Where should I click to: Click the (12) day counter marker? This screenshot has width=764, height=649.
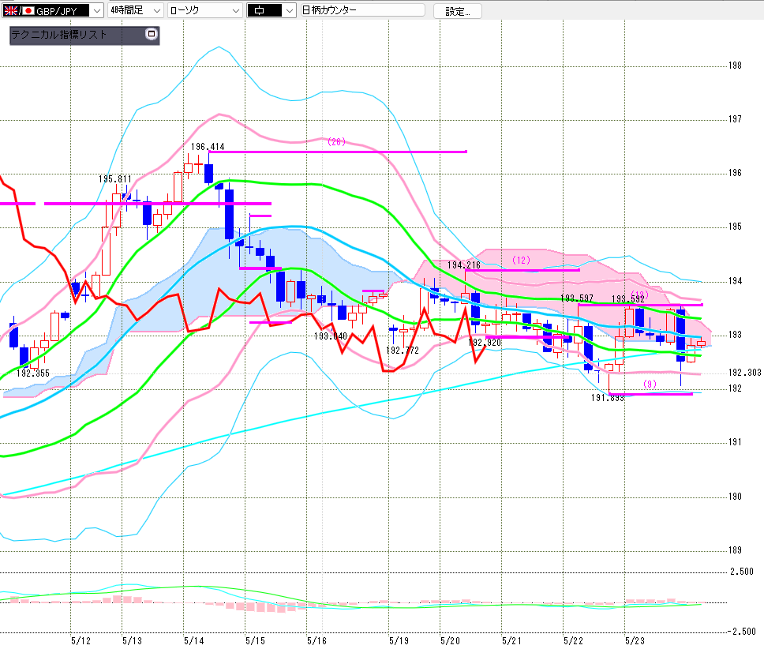click(521, 261)
